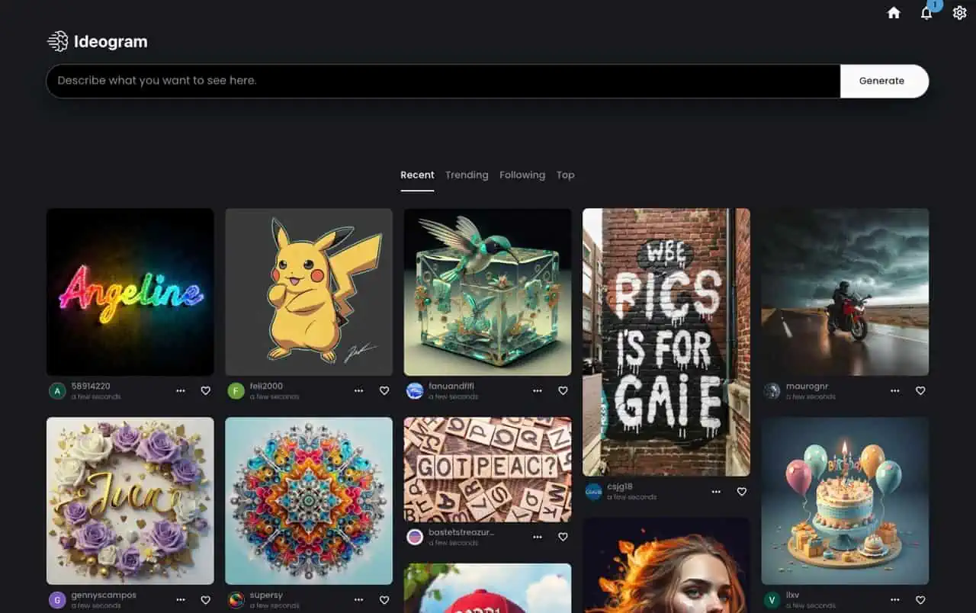Open feli2000's profile avatar
Image resolution: width=976 pixels, height=613 pixels.
pos(236,391)
